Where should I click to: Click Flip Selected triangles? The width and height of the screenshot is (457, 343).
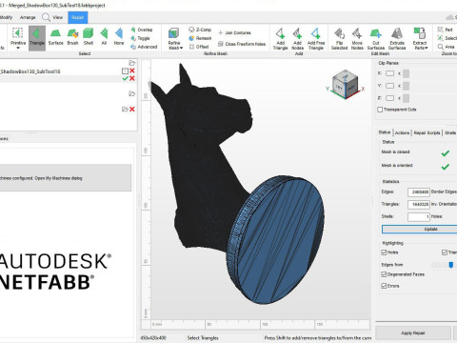tap(339, 39)
